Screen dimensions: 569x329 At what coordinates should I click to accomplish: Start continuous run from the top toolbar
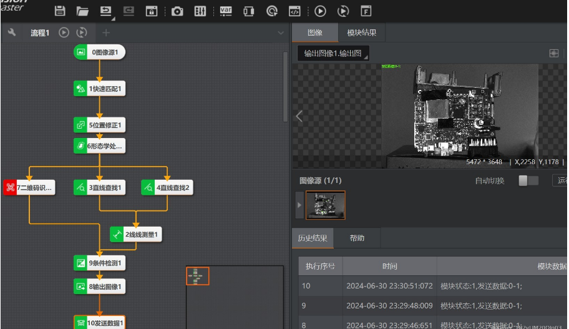coord(343,11)
